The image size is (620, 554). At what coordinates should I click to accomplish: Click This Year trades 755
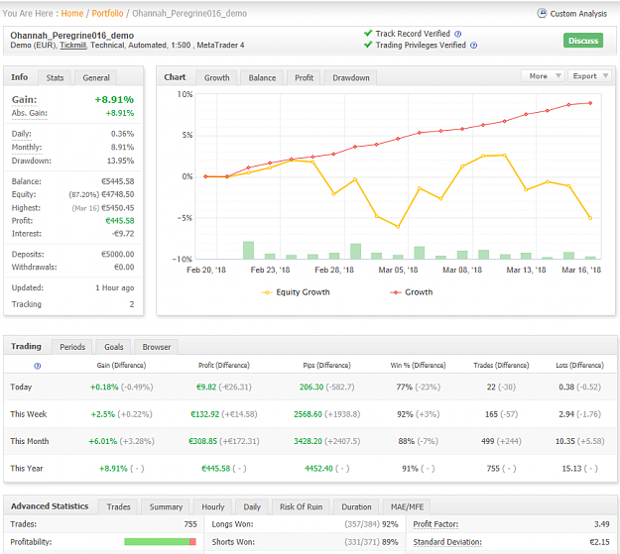tap(493, 468)
